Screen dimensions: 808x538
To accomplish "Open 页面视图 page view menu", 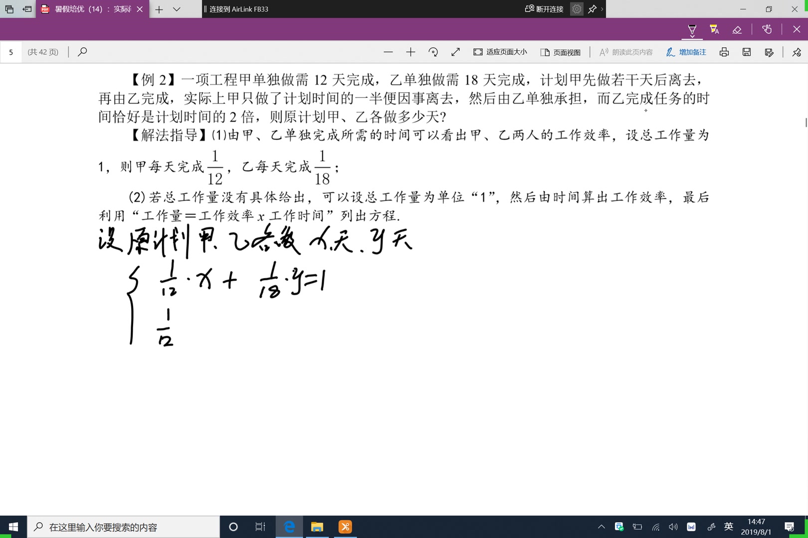I will 561,52.
